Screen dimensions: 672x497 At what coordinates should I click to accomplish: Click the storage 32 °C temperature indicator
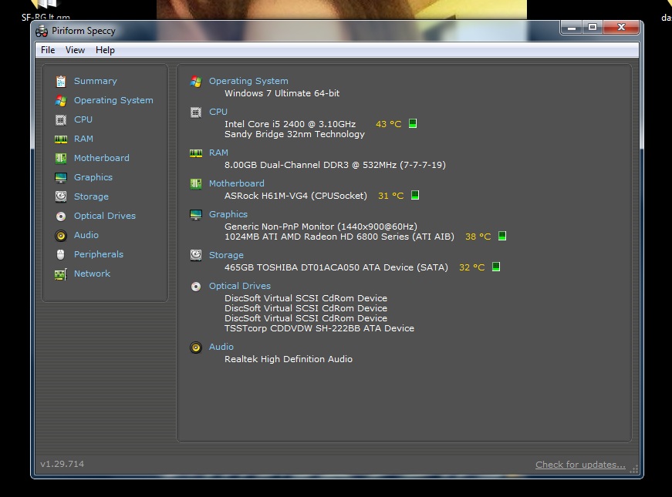pyautogui.click(x=496, y=267)
